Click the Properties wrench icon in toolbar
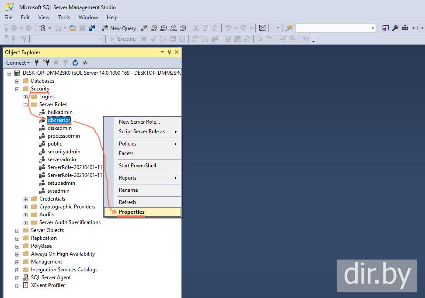 [x=395, y=28]
